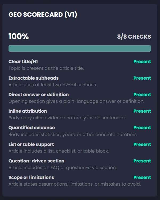
Task: Click the teal score progress bar
Action: click(80, 48)
